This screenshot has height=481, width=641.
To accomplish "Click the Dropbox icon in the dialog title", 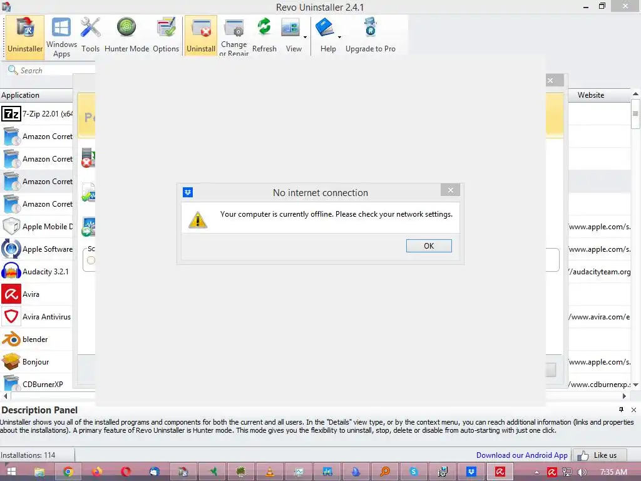I will [188, 192].
